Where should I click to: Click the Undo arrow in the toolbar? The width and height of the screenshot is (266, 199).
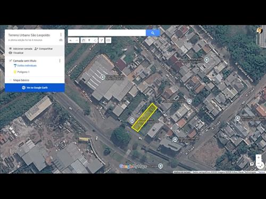(x=71, y=40)
